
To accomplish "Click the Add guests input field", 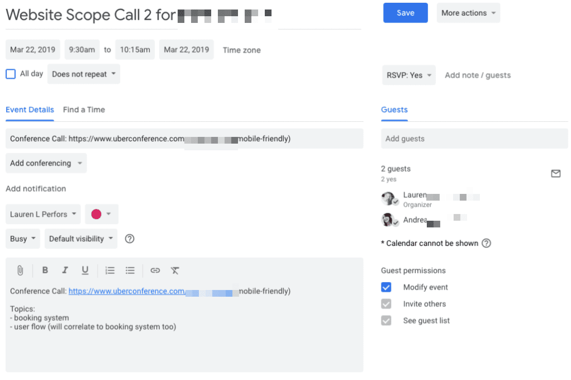I will pyautogui.click(x=474, y=139).
